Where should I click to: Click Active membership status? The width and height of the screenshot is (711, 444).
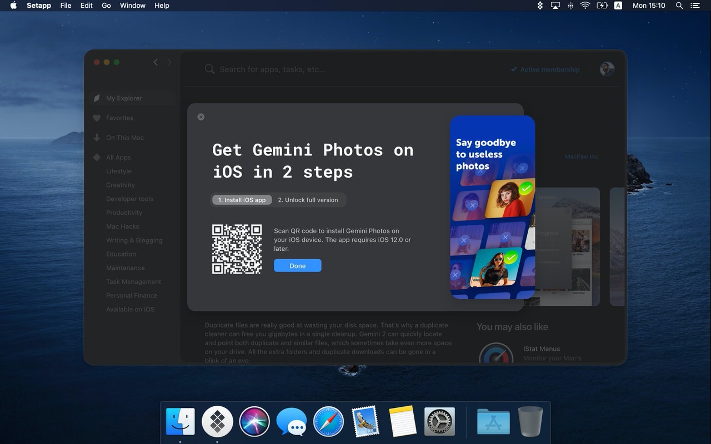[x=545, y=69]
